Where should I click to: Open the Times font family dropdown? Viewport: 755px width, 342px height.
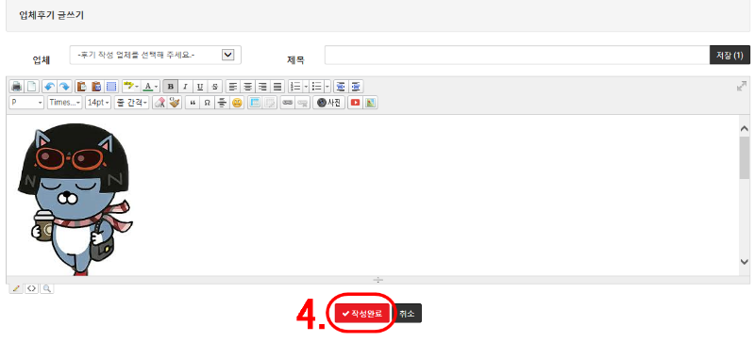click(x=64, y=103)
